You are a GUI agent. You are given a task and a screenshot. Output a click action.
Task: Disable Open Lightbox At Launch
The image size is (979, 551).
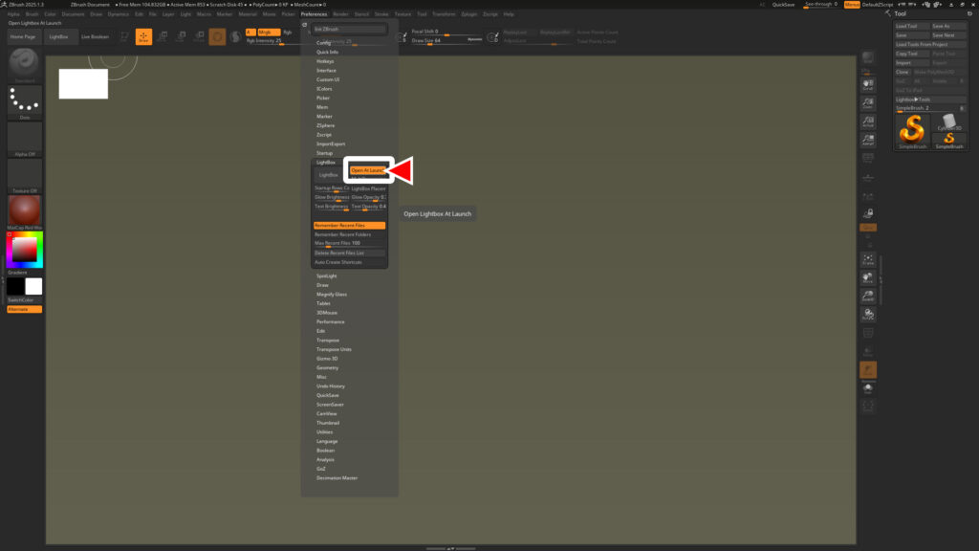pos(366,170)
